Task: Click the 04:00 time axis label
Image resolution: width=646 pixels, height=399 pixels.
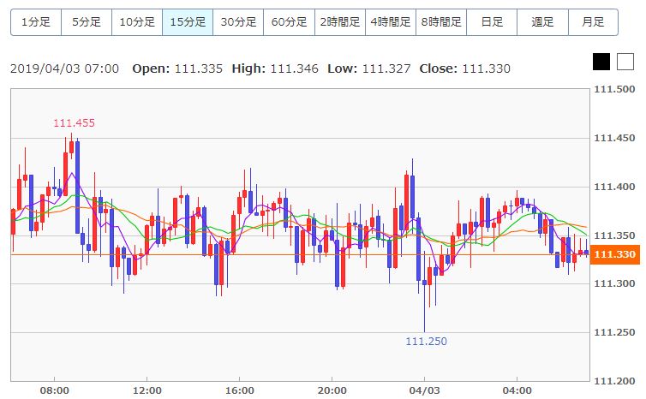Action: tap(517, 390)
